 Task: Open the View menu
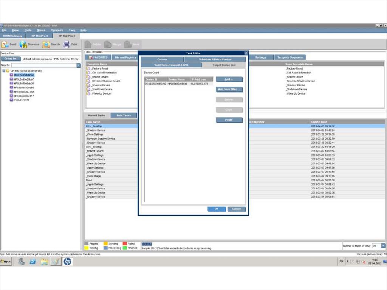15,30
